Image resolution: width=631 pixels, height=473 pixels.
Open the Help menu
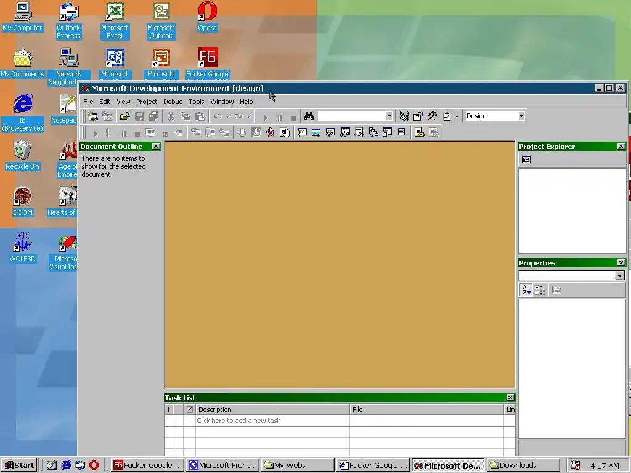pos(246,102)
